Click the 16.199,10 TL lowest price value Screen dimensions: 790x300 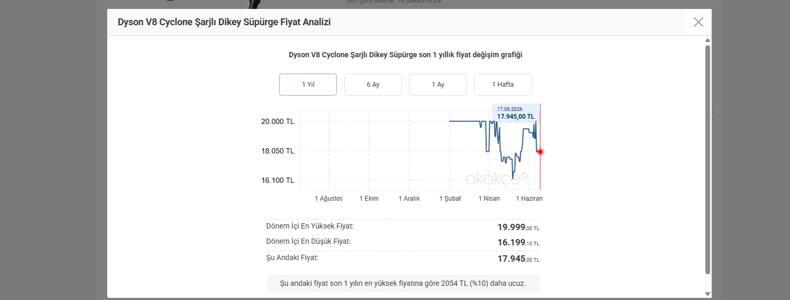[518, 243]
